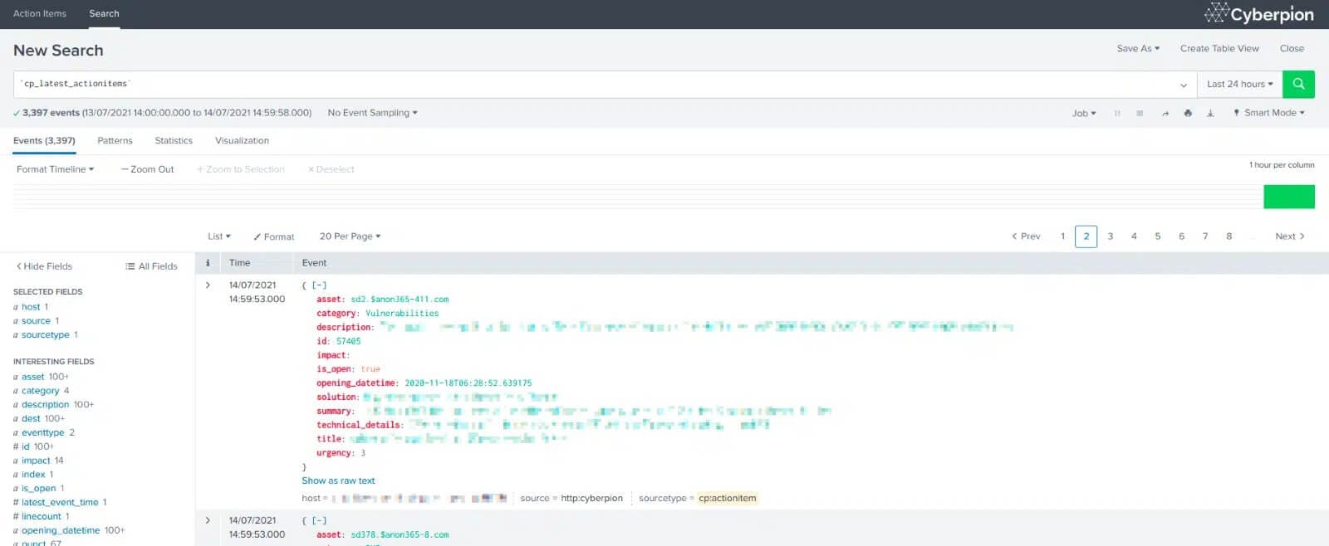Open the Last 24 hours time picker
The image size is (1329, 546).
[x=1239, y=84]
